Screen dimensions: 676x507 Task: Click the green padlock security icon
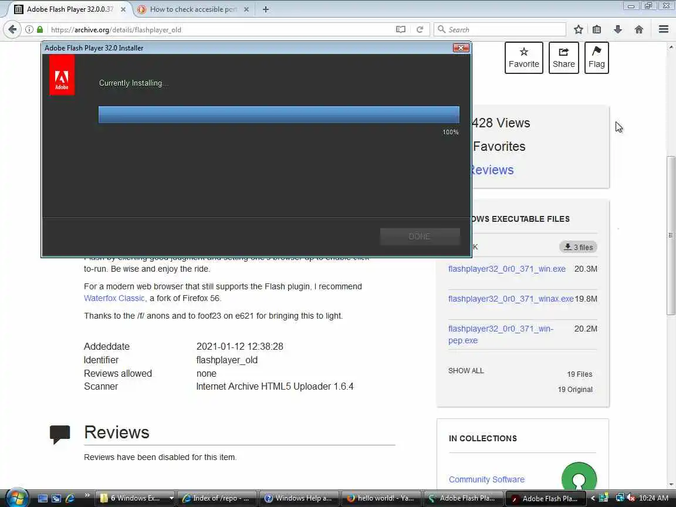coord(40,29)
